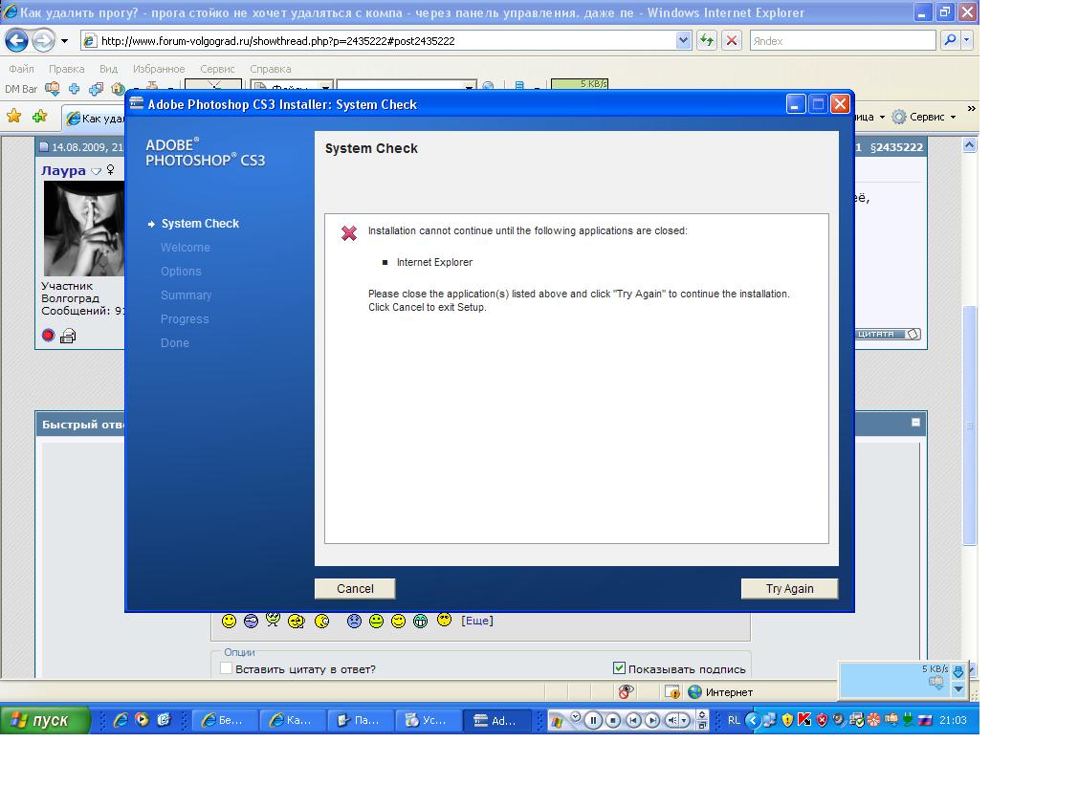The image size is (1078, 808).
Task: Click the Stop loading red X icon
Action: tap(732, 40)
